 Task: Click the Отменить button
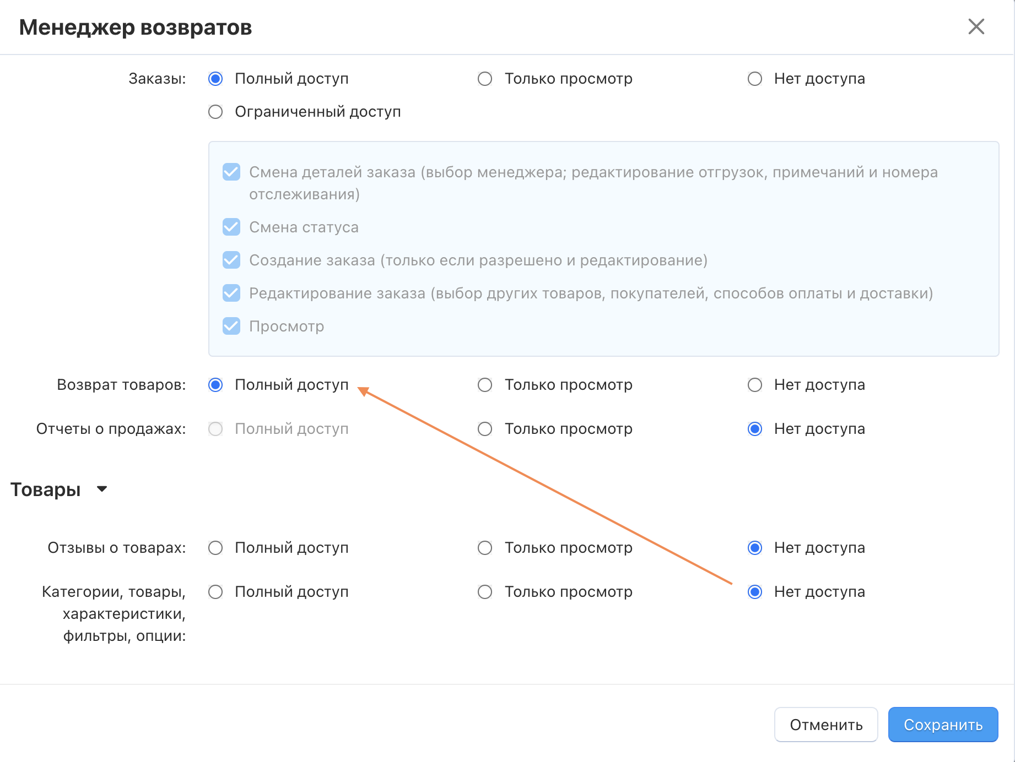826,725
